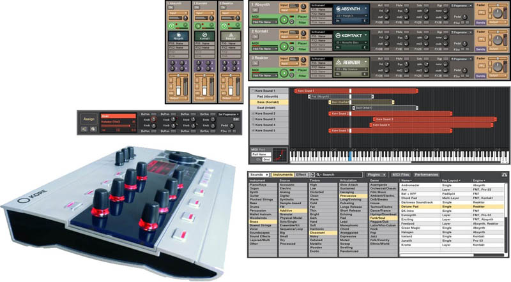Click the Vol knob in Absynth rack

pyautogui.click(x=386, y=11)
